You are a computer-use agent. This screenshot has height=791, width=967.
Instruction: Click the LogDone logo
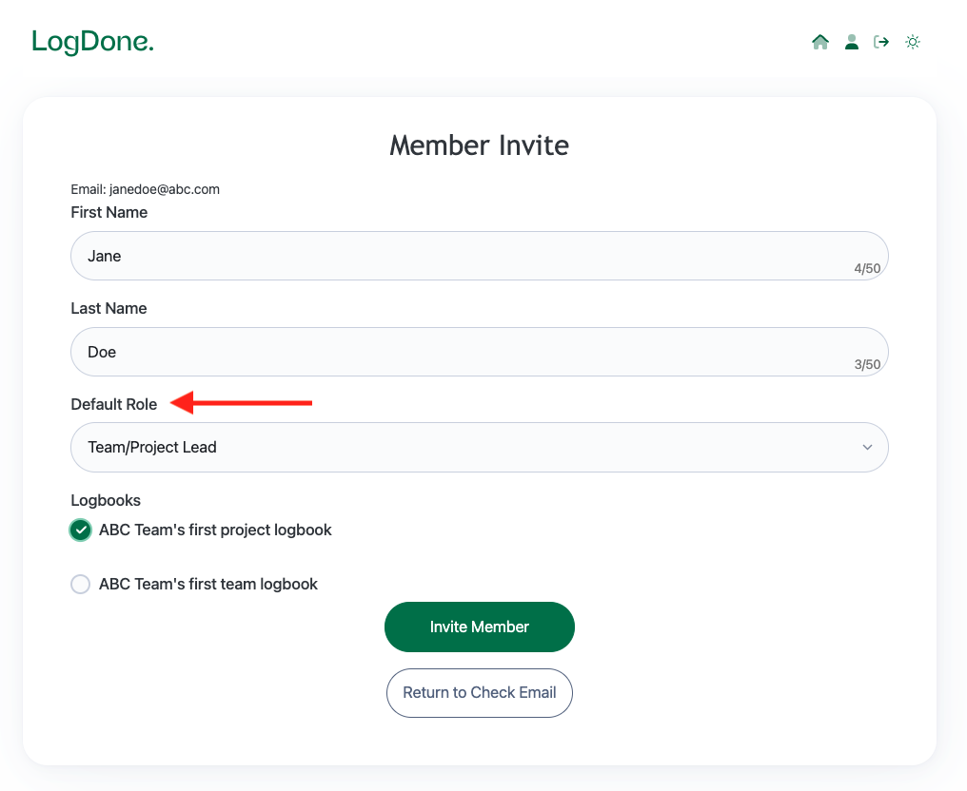pos(92,42)
